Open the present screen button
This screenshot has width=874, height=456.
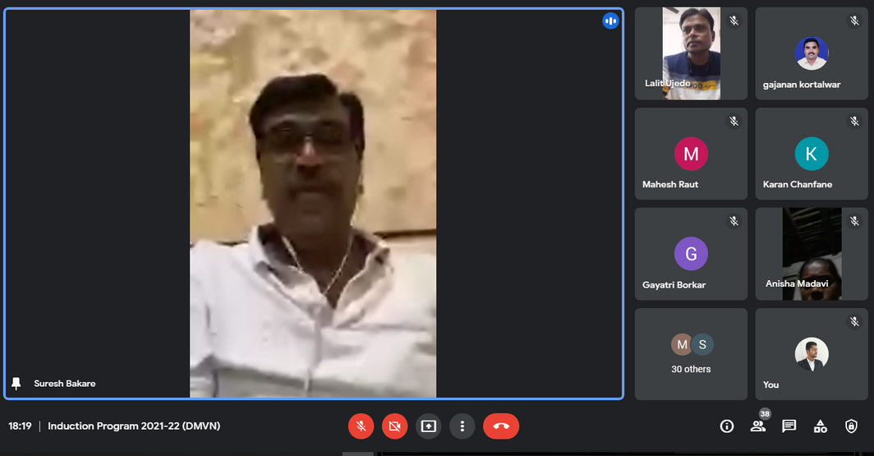pos(429,426)
